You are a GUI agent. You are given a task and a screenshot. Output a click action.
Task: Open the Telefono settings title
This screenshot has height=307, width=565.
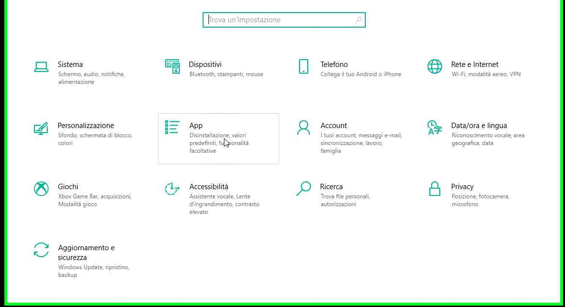click(x=334, y=65)
